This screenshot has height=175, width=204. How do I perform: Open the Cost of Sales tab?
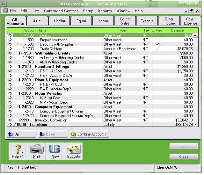pyautogui.click(x=125, y=21)
